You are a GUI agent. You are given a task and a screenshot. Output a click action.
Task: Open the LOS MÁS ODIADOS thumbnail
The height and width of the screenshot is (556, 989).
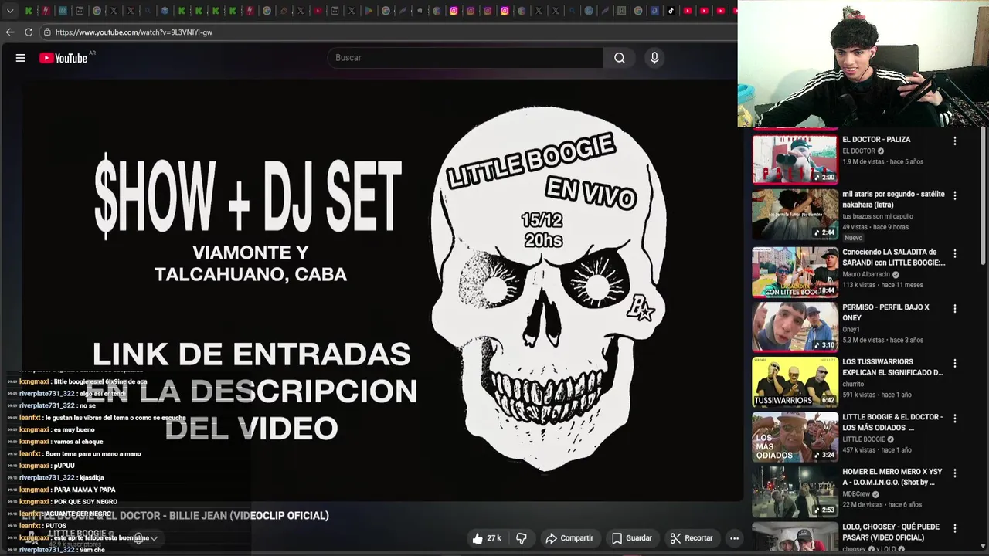[x=795, y=437]
